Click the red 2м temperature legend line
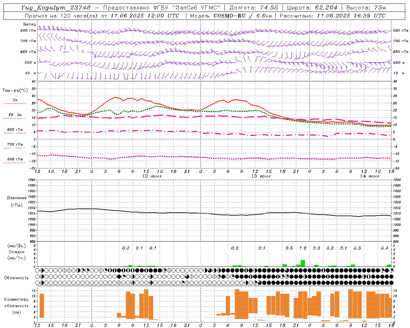 [x=15, y=103]
